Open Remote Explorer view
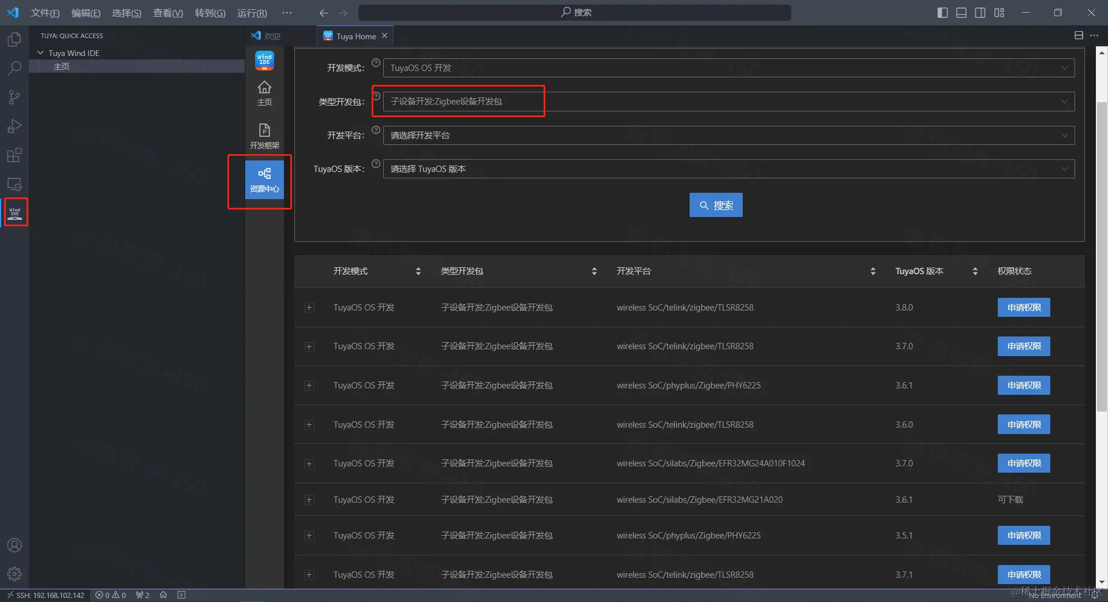This screenshot has height=602, width=1108. click(x=14, y=184)
